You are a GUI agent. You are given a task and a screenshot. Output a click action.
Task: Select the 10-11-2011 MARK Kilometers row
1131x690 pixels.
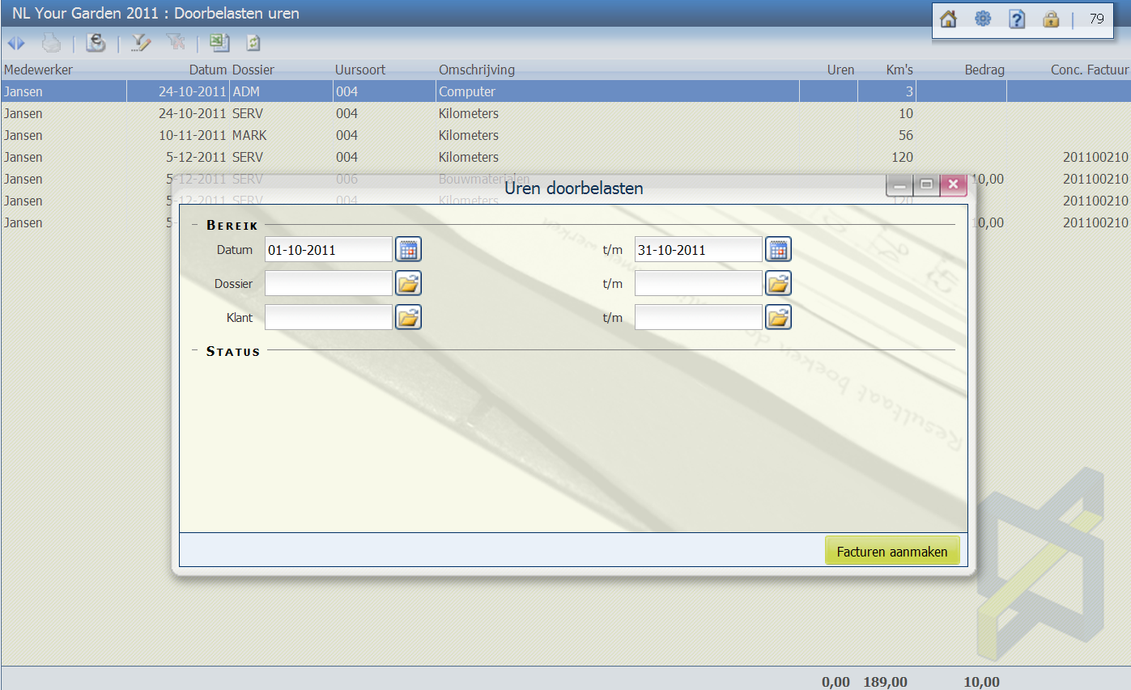coord(565,135)
